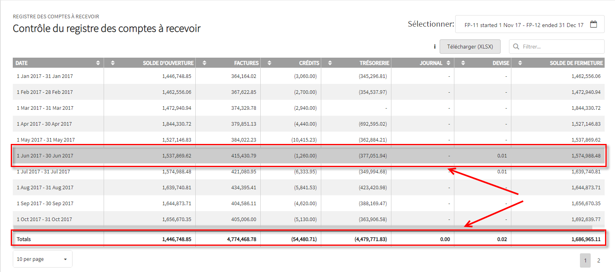Go to page 2 of results
The width and height of the screenshot is (615, 272).
point(598,261)
